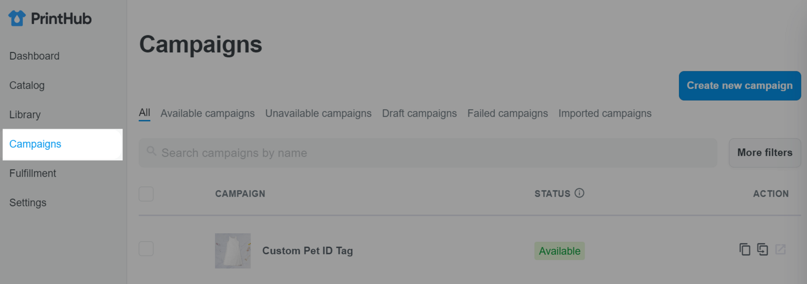The image size is (807, 284).
Task: Click the Search campaigns by name field
Action: (x=428, y=153)
